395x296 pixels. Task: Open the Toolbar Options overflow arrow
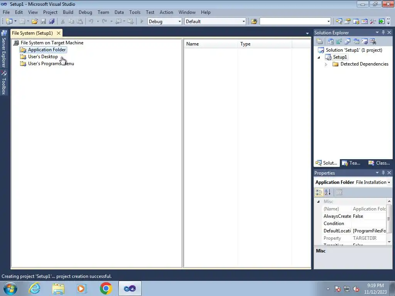point(388,22)
